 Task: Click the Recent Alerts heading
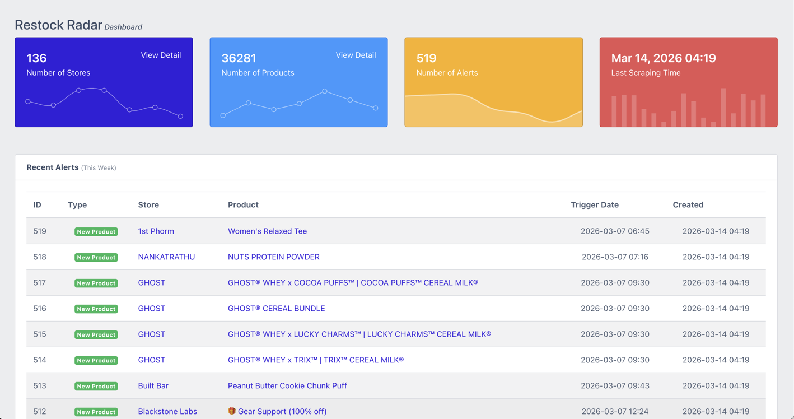[53, 167]
